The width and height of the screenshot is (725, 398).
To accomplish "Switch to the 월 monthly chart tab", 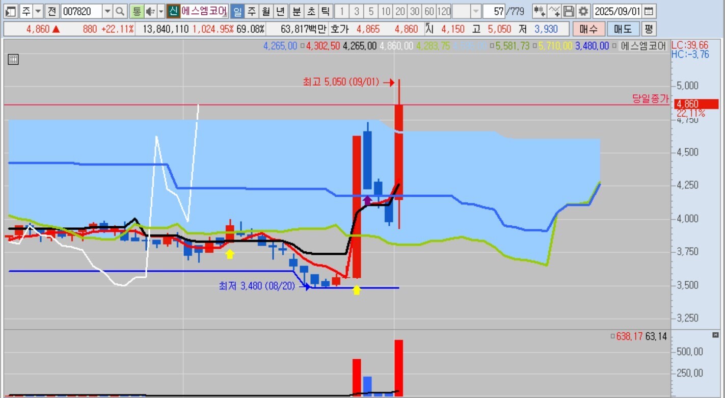I will (266, 11).
